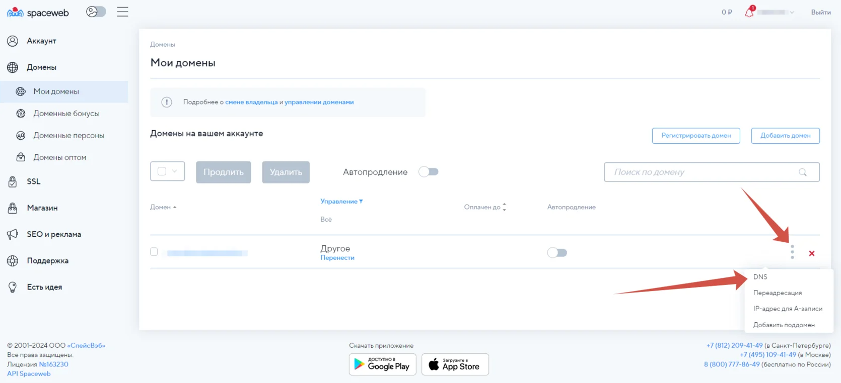Open the three-dot domain actions menu
The image size is (841, 383).
coord(792,252)
